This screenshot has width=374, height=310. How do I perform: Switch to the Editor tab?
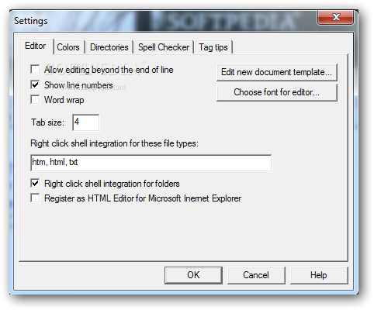coord(36,46)
